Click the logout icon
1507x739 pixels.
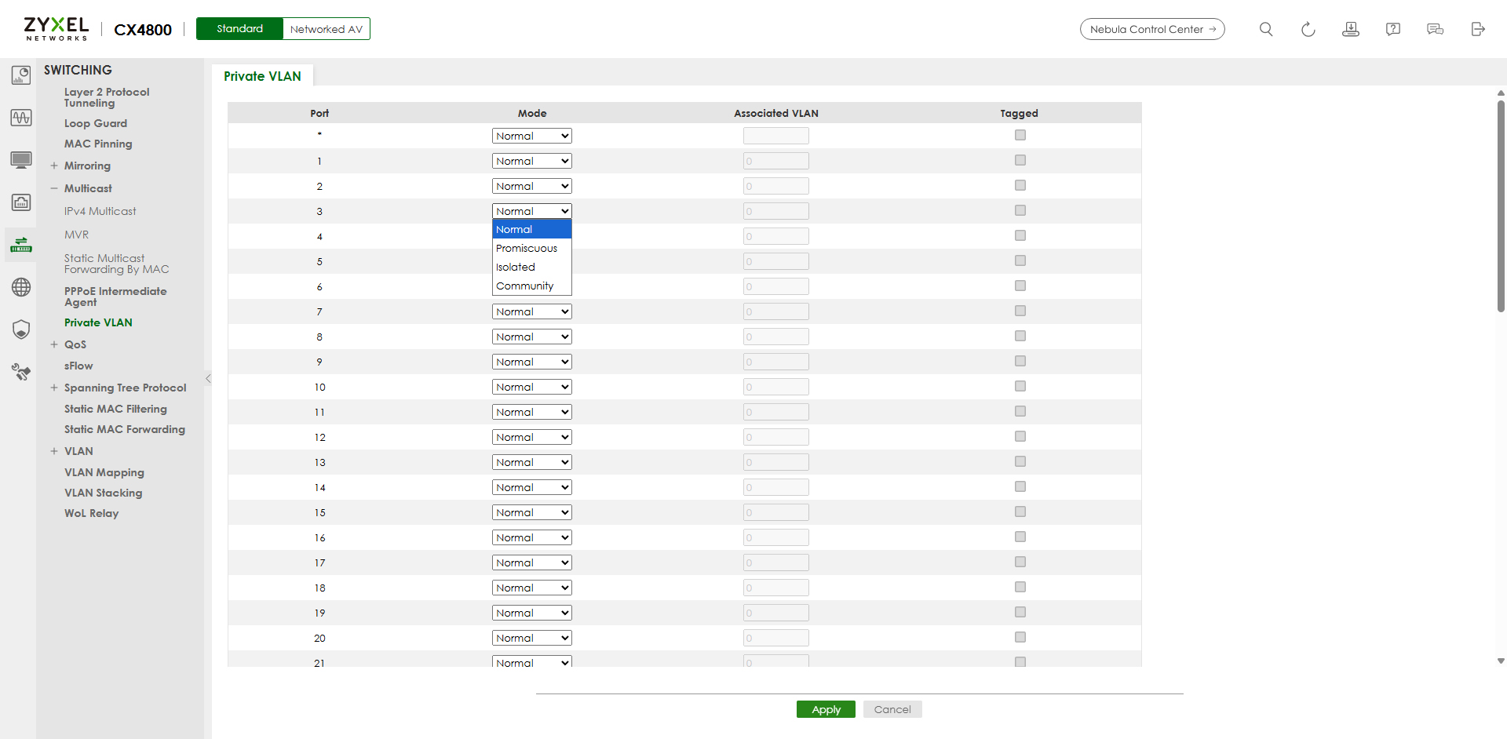[1477, 29]
